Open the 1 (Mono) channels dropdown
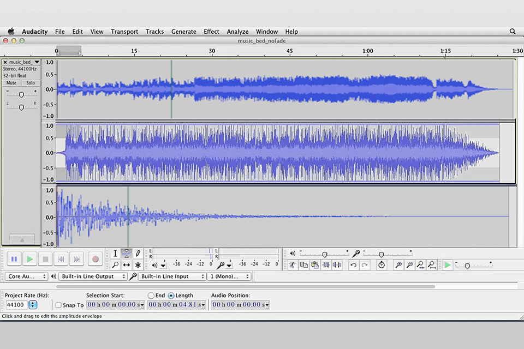The height and width of the screenshot is (349, 524). [x=229, y=276]
